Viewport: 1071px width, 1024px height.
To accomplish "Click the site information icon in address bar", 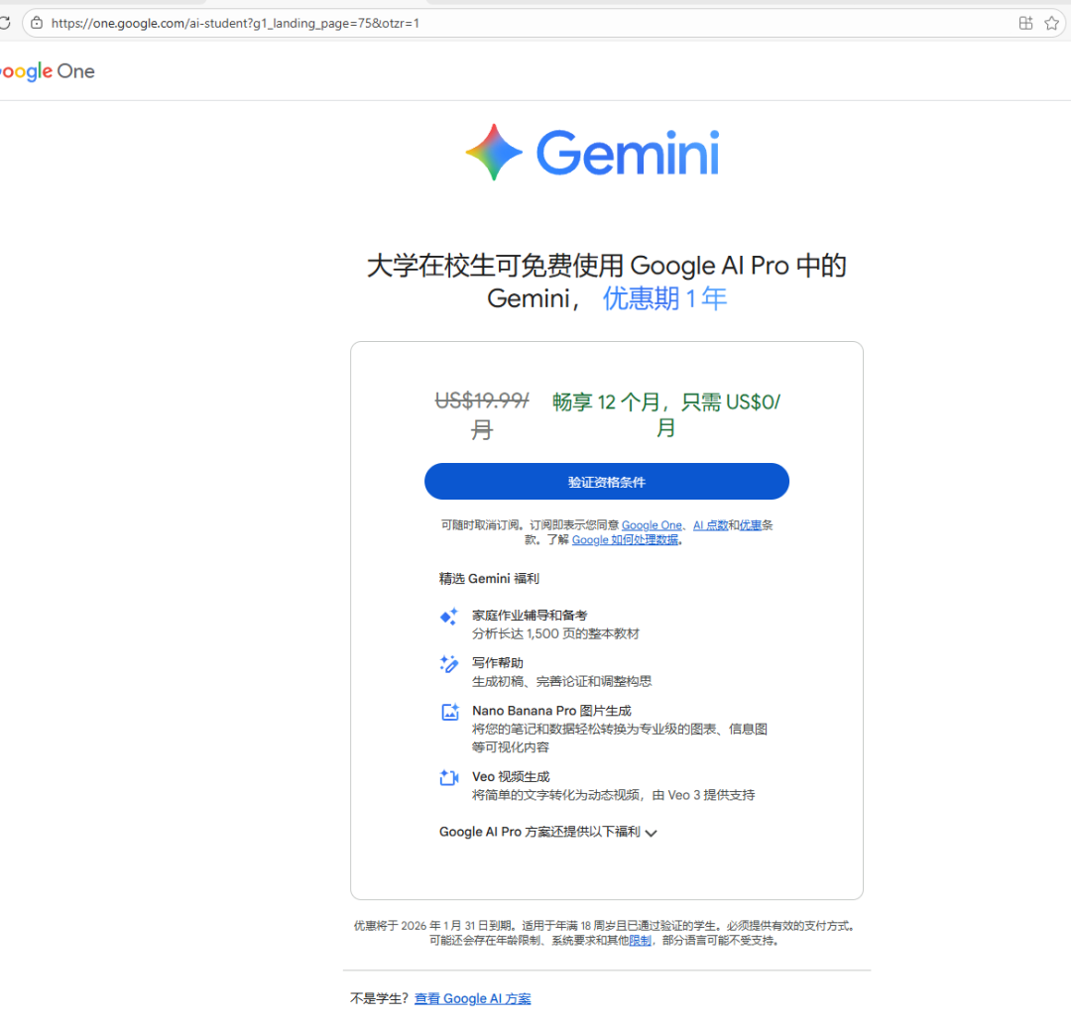I will click(x=36, y=22).
